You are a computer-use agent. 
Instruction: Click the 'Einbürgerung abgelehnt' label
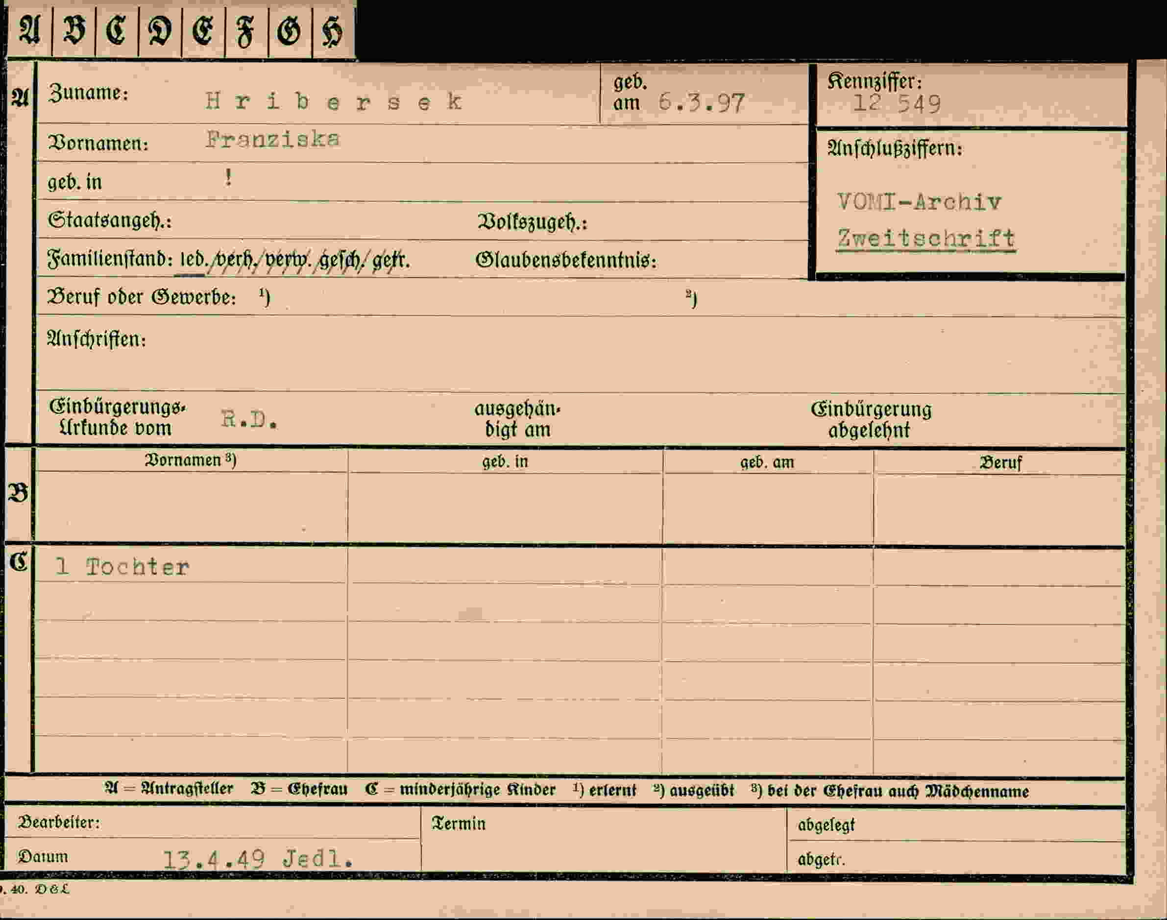click(871, 420)
